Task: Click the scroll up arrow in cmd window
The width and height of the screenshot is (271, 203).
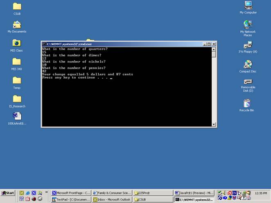Action: coord(214,50)
